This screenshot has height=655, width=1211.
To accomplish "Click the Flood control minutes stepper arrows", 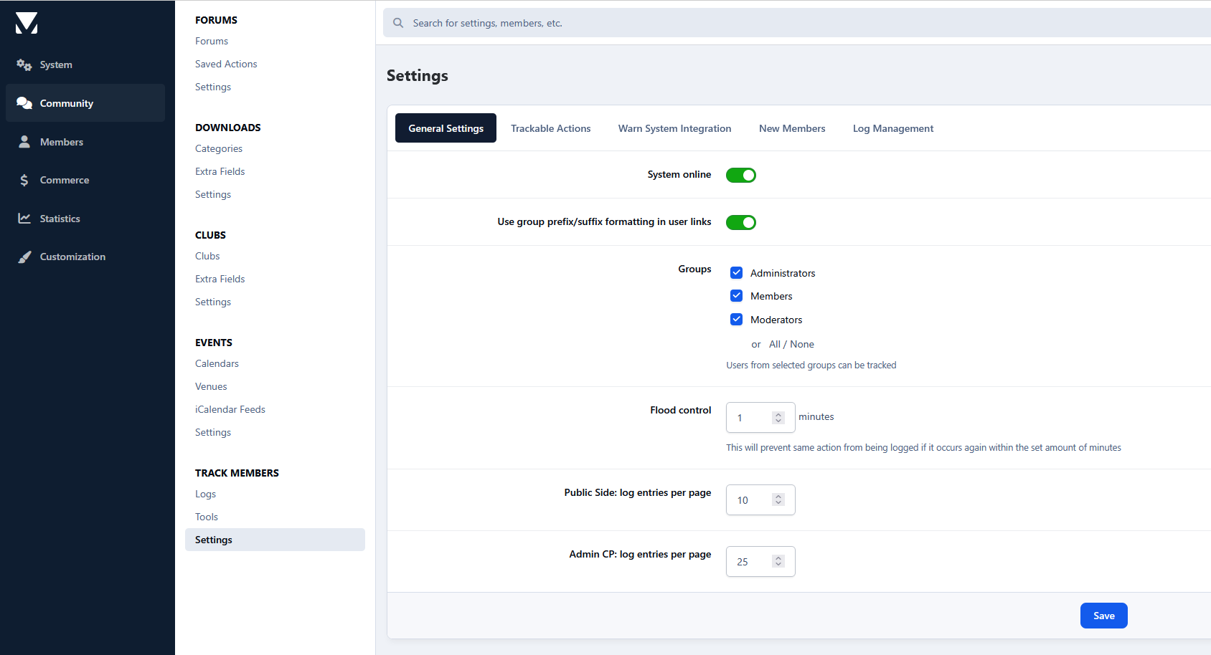I will tap(778, 418).
